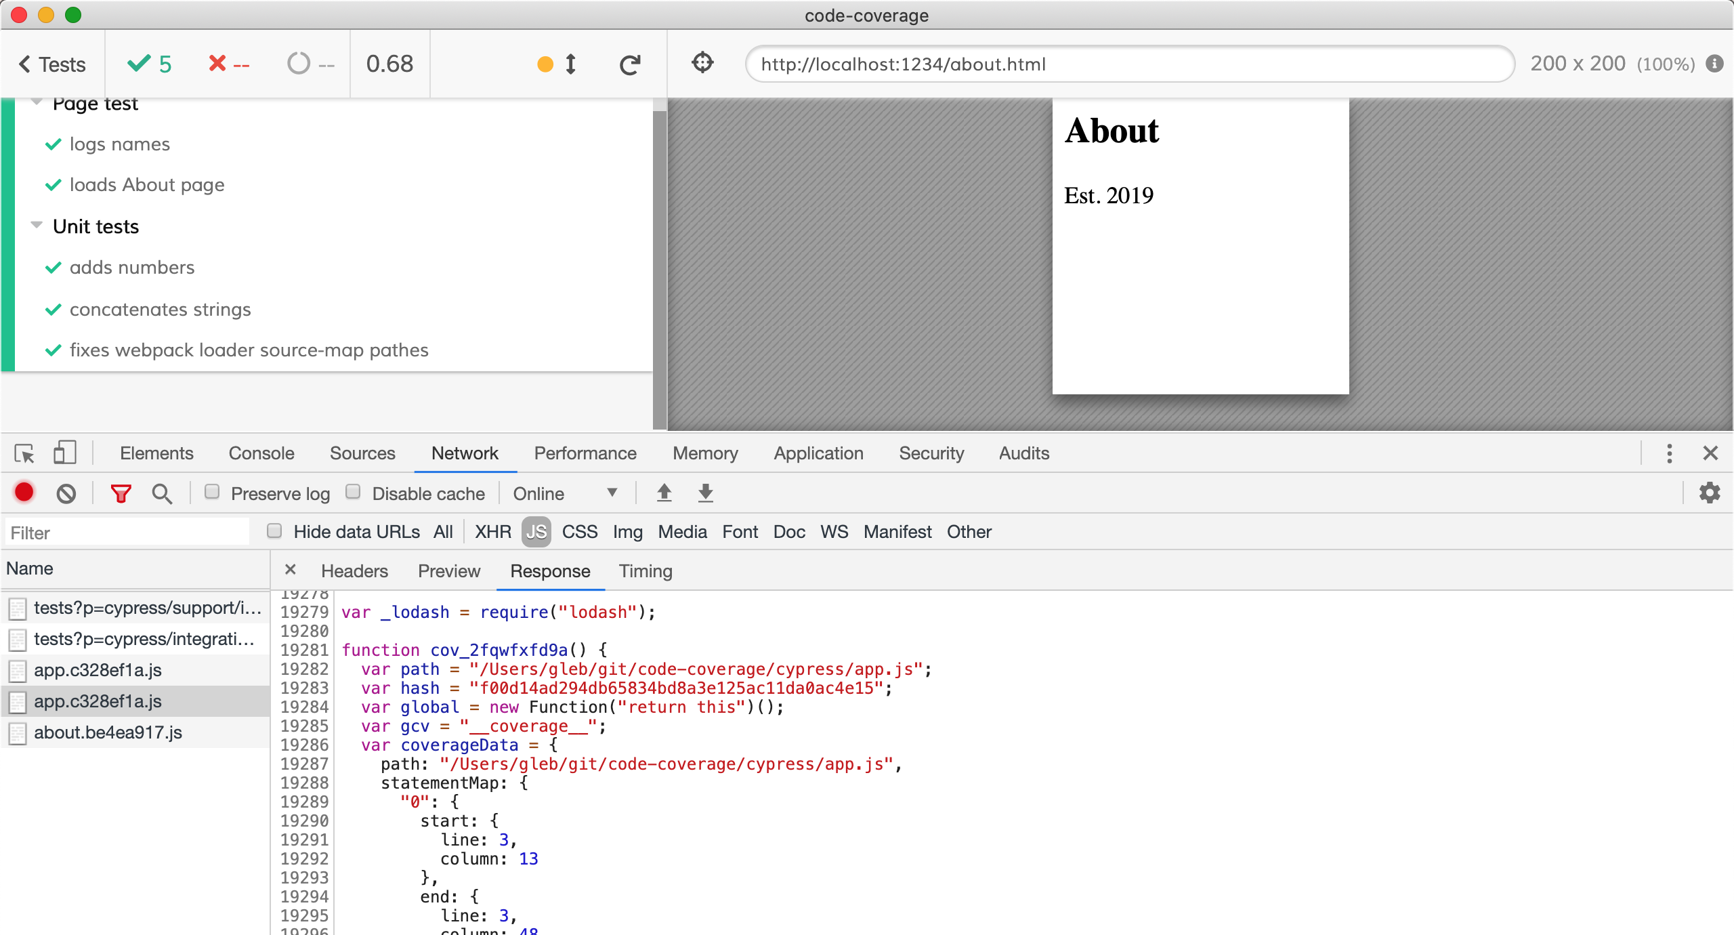Open network search magnifier icon

[x=162, y=493]
